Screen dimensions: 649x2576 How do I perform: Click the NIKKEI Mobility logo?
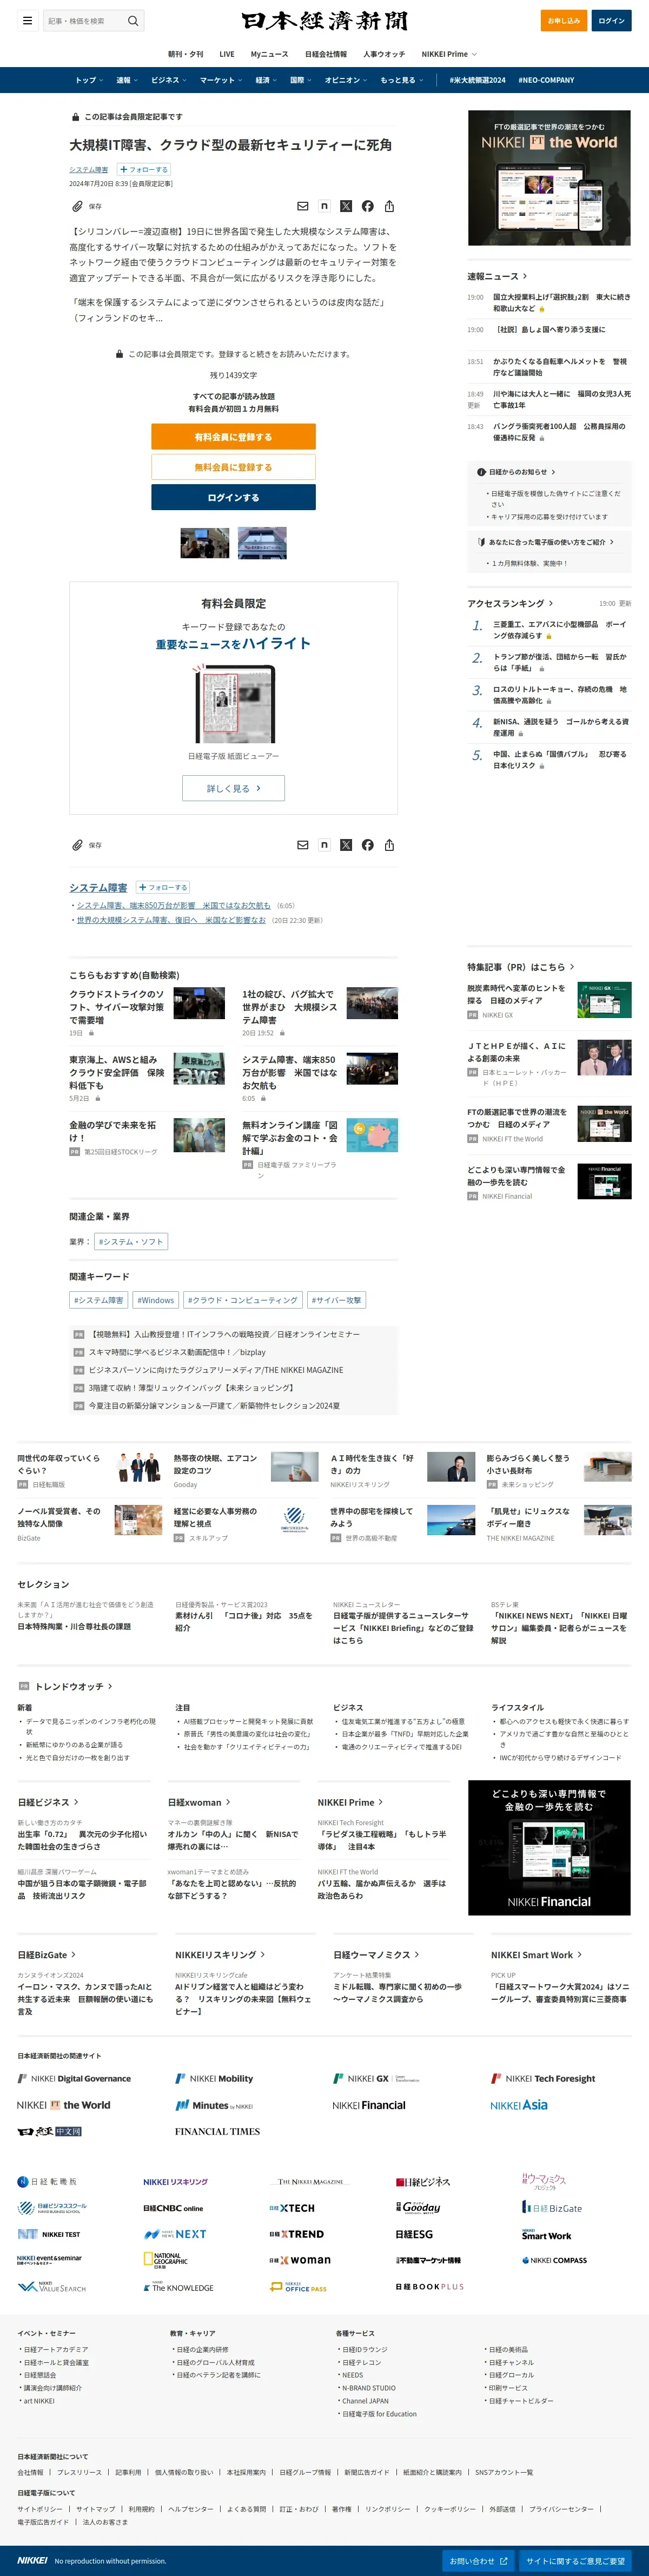pos(215,2078)
